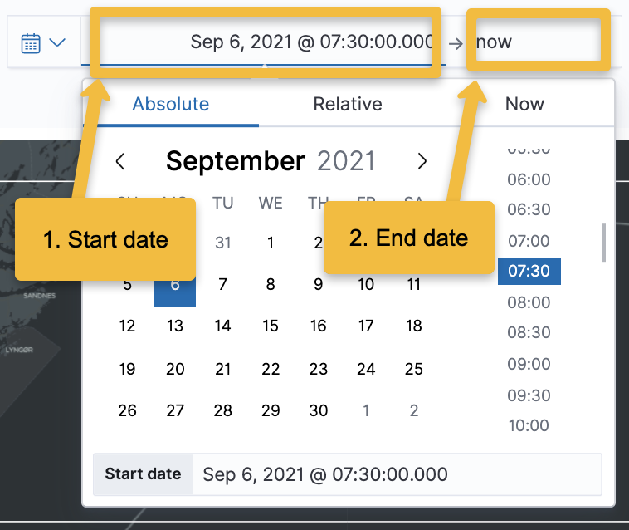The width and height of the screenshot is (629, 530).
Task: Choose 06:30 from the time list
Action: [x=529, y=209]
